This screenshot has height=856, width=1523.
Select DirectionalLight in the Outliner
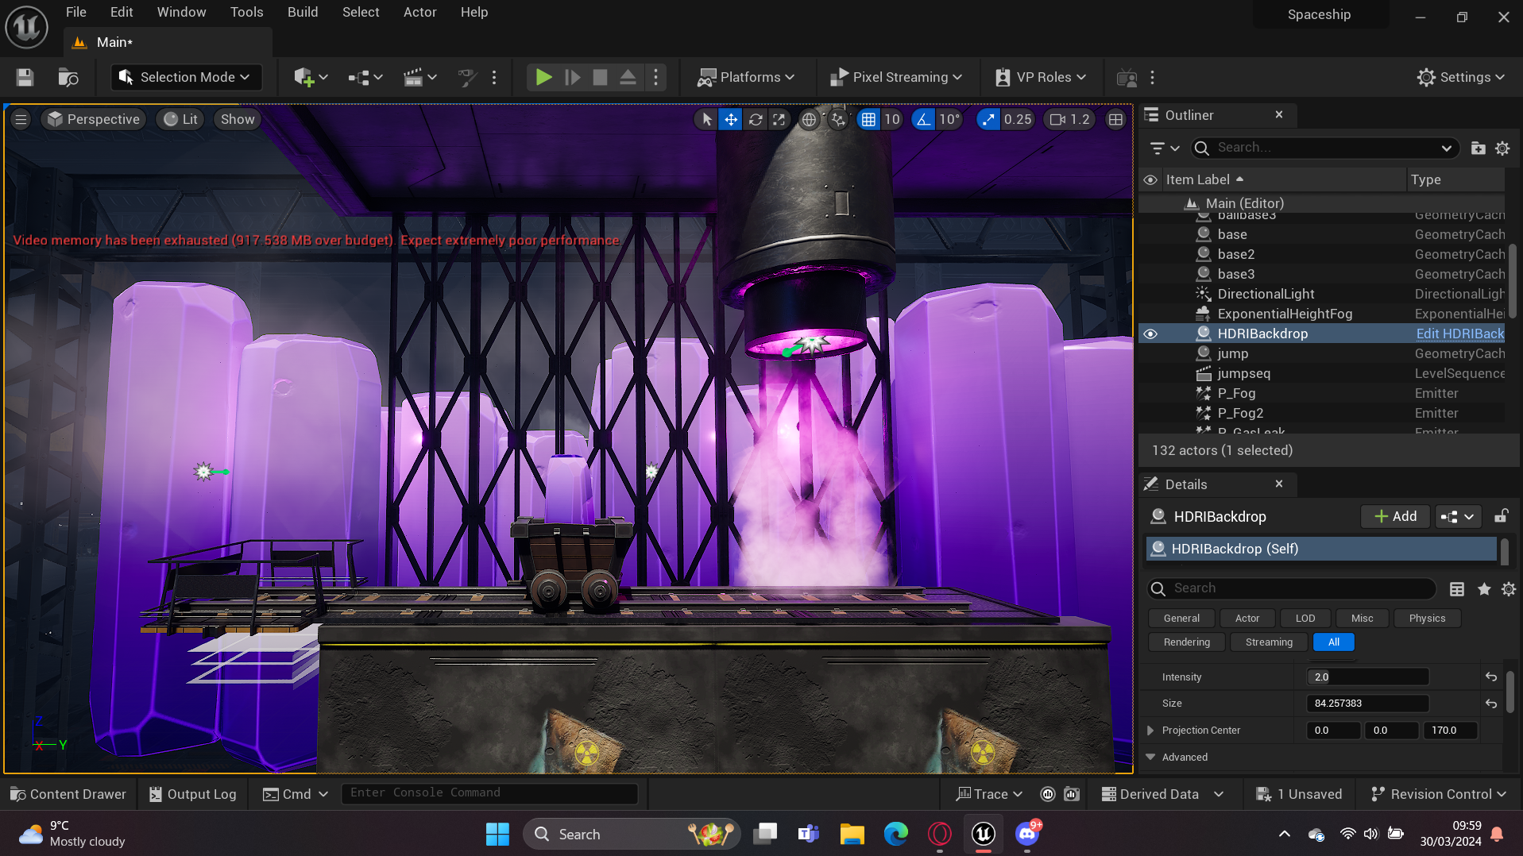1265,294
